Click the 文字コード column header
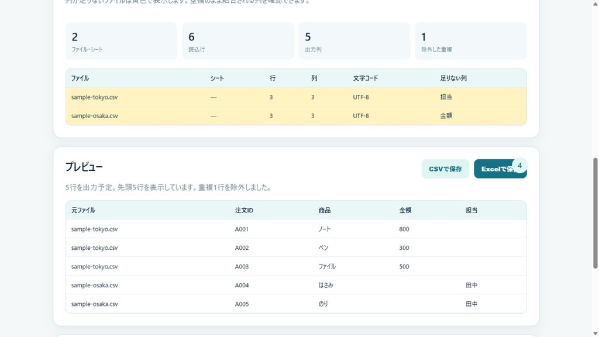The width and height of the screenshot is (599, 337). (x=366, y=78)
